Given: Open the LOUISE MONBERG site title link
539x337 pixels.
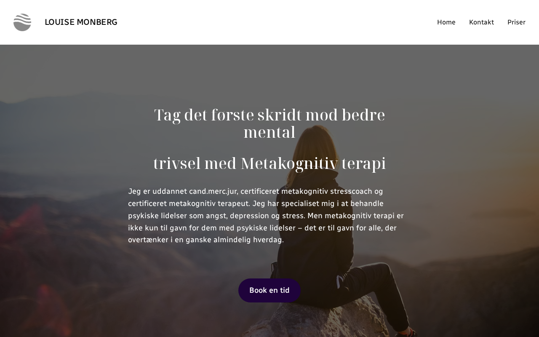Looking at the screenshot, I should click(81, 22).
